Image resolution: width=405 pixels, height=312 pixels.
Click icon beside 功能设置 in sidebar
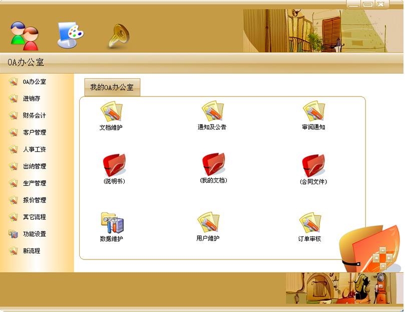pyautogui.click(x=13, y=234)
